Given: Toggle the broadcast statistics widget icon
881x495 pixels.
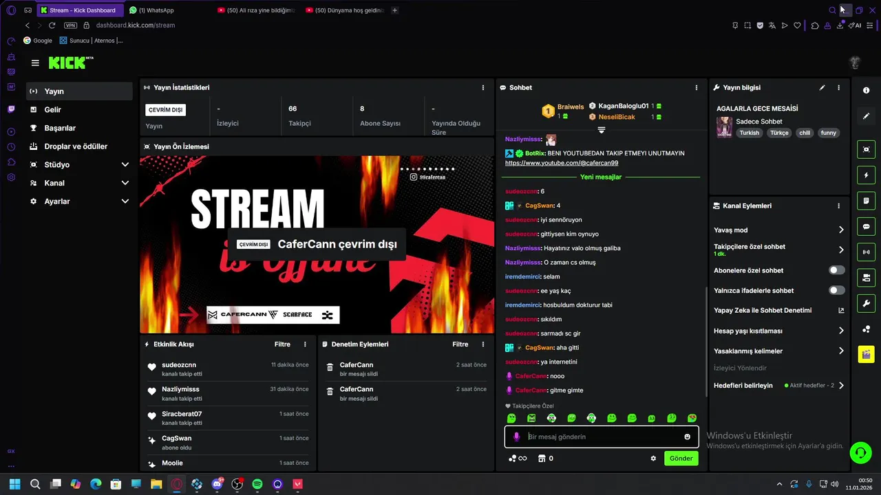Looking at the screenshot, I should (x=866, y=252).
